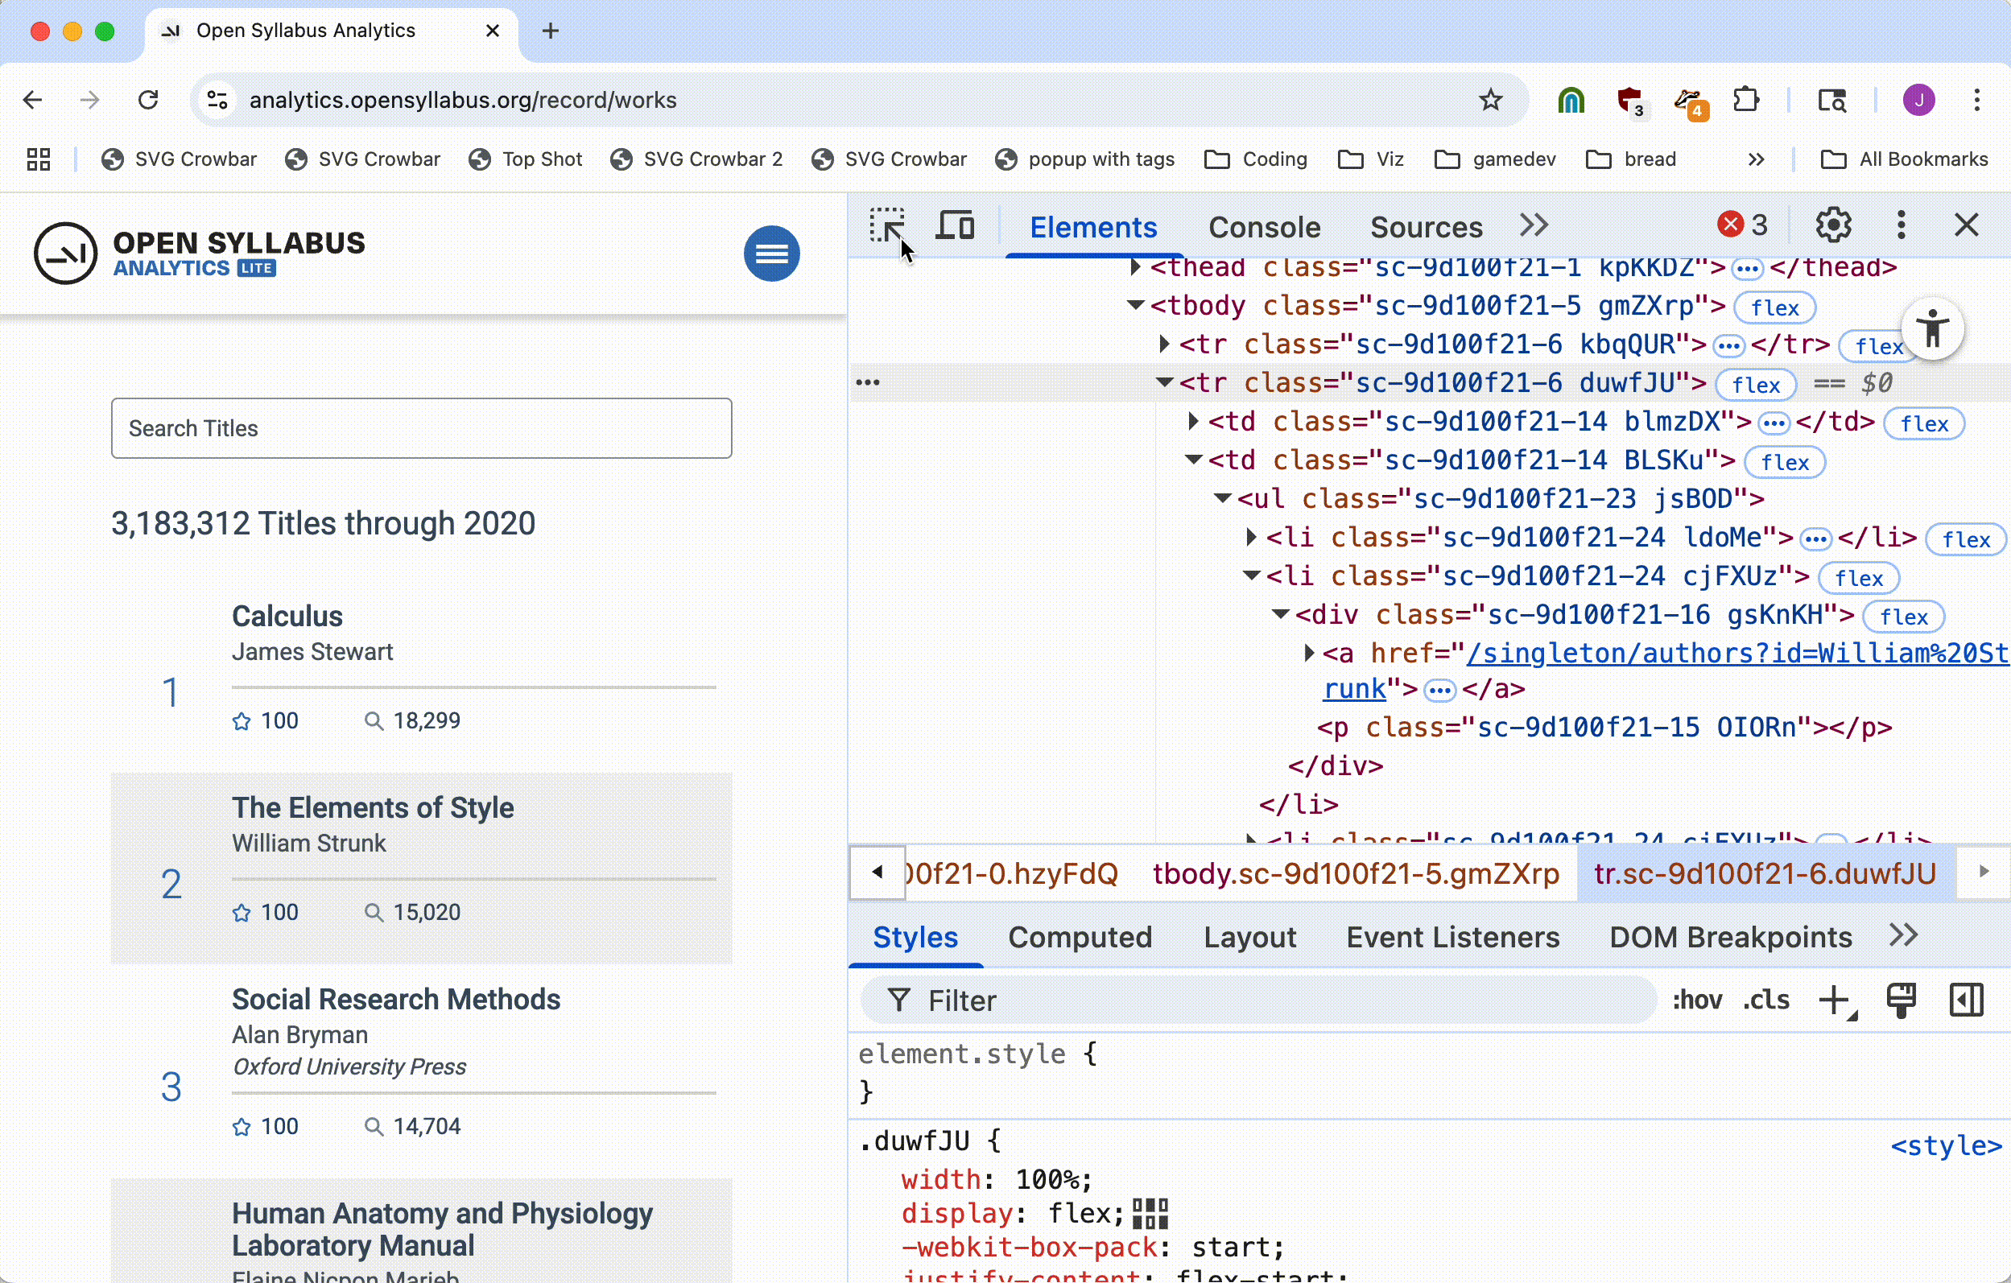Expand the li ldoMe element node
The image size is (2011, 1283).
point(1251,538)
